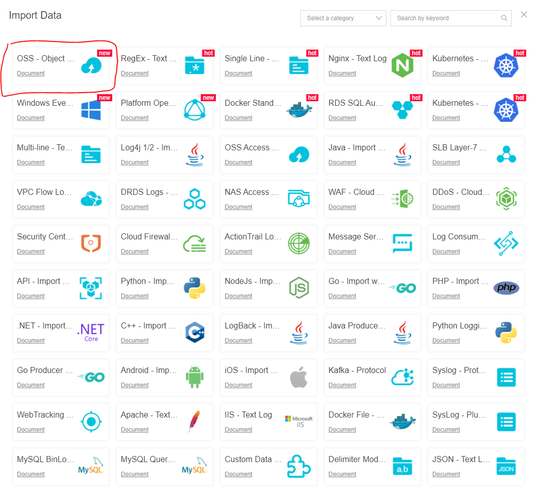Click the Platform Operation triangle icon
This screenshot has width=537, height=495.
(195, 110)
